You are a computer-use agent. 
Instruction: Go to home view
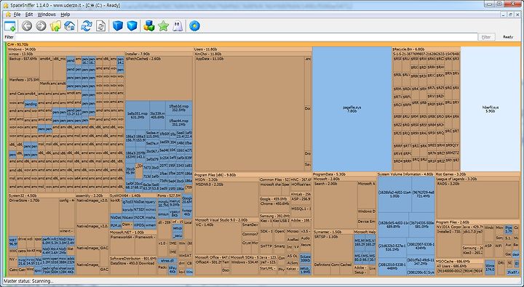pos(70,25)
